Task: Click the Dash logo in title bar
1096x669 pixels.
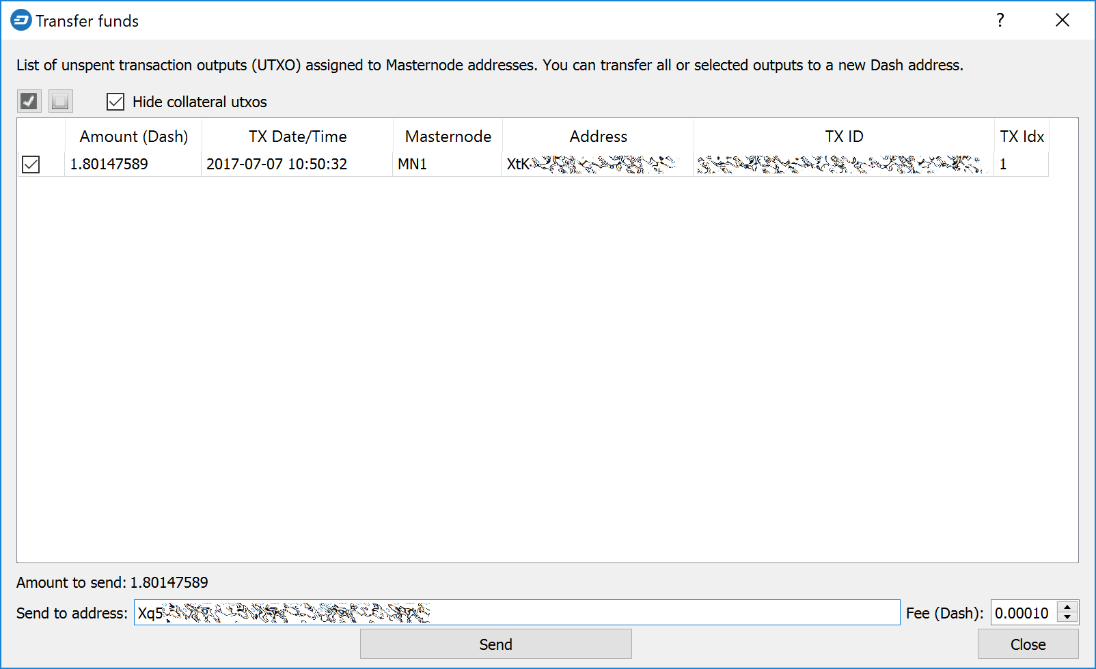Action: coord(21,20)
